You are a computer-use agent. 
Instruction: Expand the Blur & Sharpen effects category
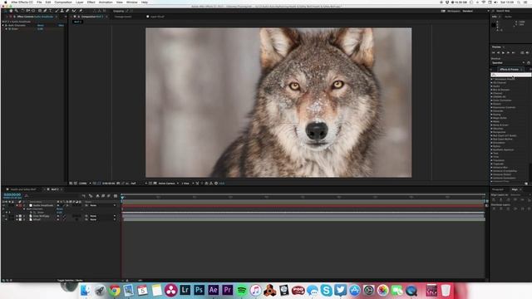[491, 90]
